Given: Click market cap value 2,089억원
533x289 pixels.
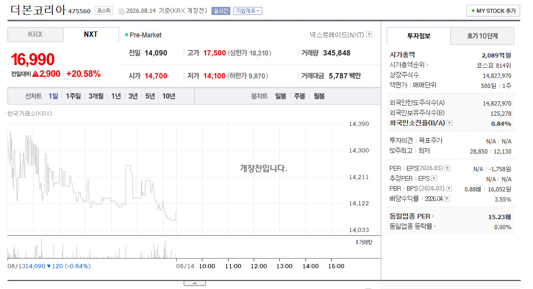Looking at the screenshot, I should pos(496,55).
